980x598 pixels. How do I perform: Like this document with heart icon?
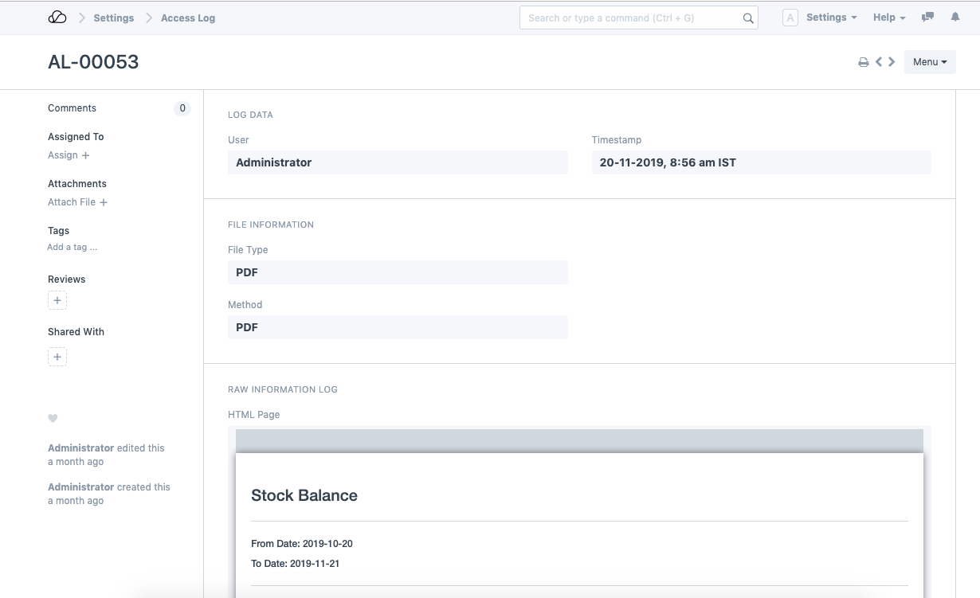coord(53,418)
